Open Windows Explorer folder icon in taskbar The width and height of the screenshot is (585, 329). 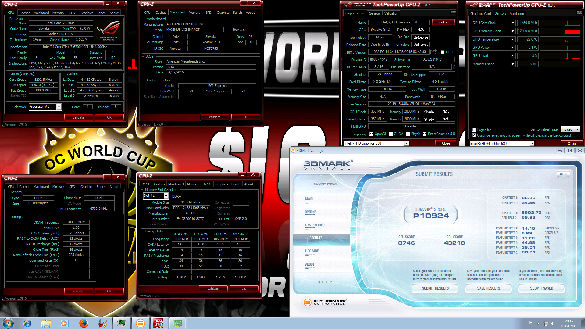tap(46, 323)
